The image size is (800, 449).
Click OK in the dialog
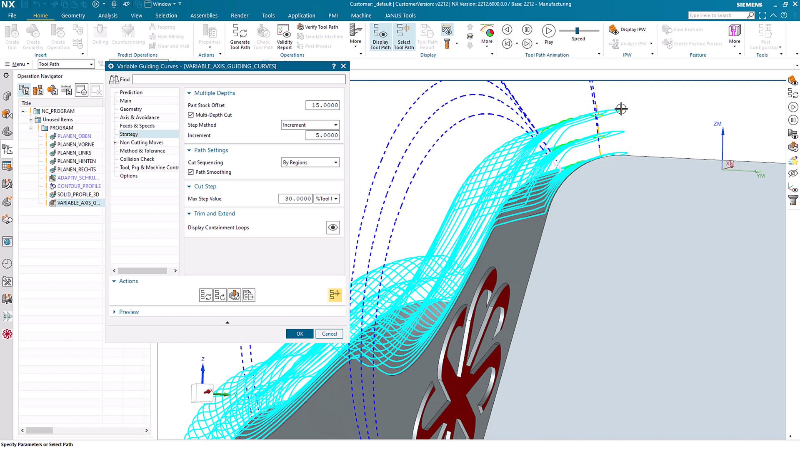(300, 334)
